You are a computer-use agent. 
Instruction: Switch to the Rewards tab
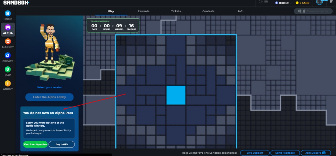coord(144,11)
